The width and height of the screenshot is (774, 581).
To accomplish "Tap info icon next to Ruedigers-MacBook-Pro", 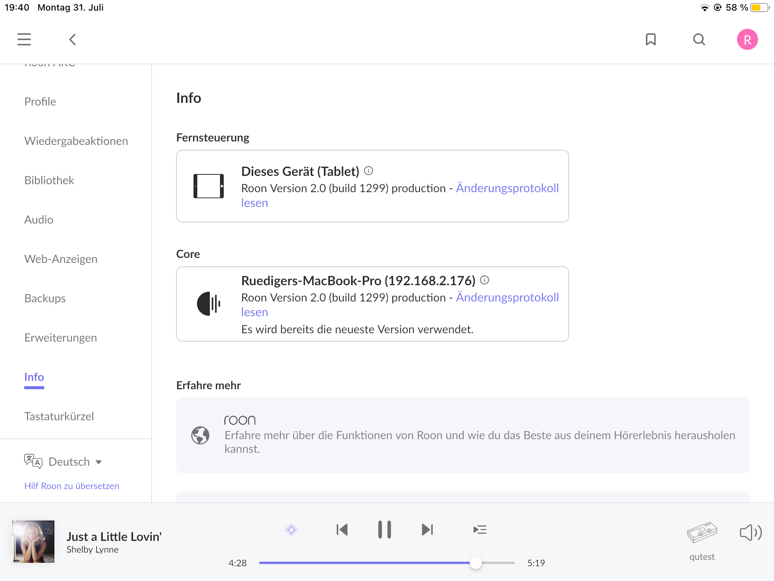I will 485,280.
